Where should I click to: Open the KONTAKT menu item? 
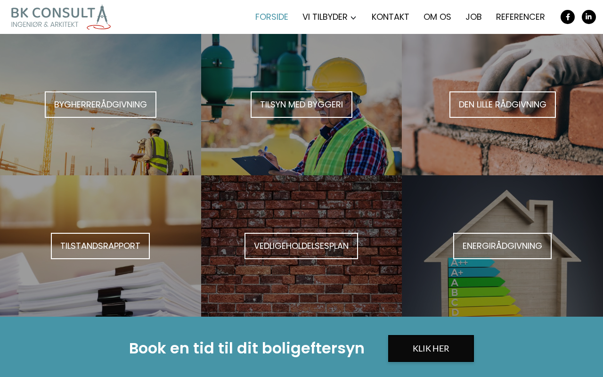(390, 17)
